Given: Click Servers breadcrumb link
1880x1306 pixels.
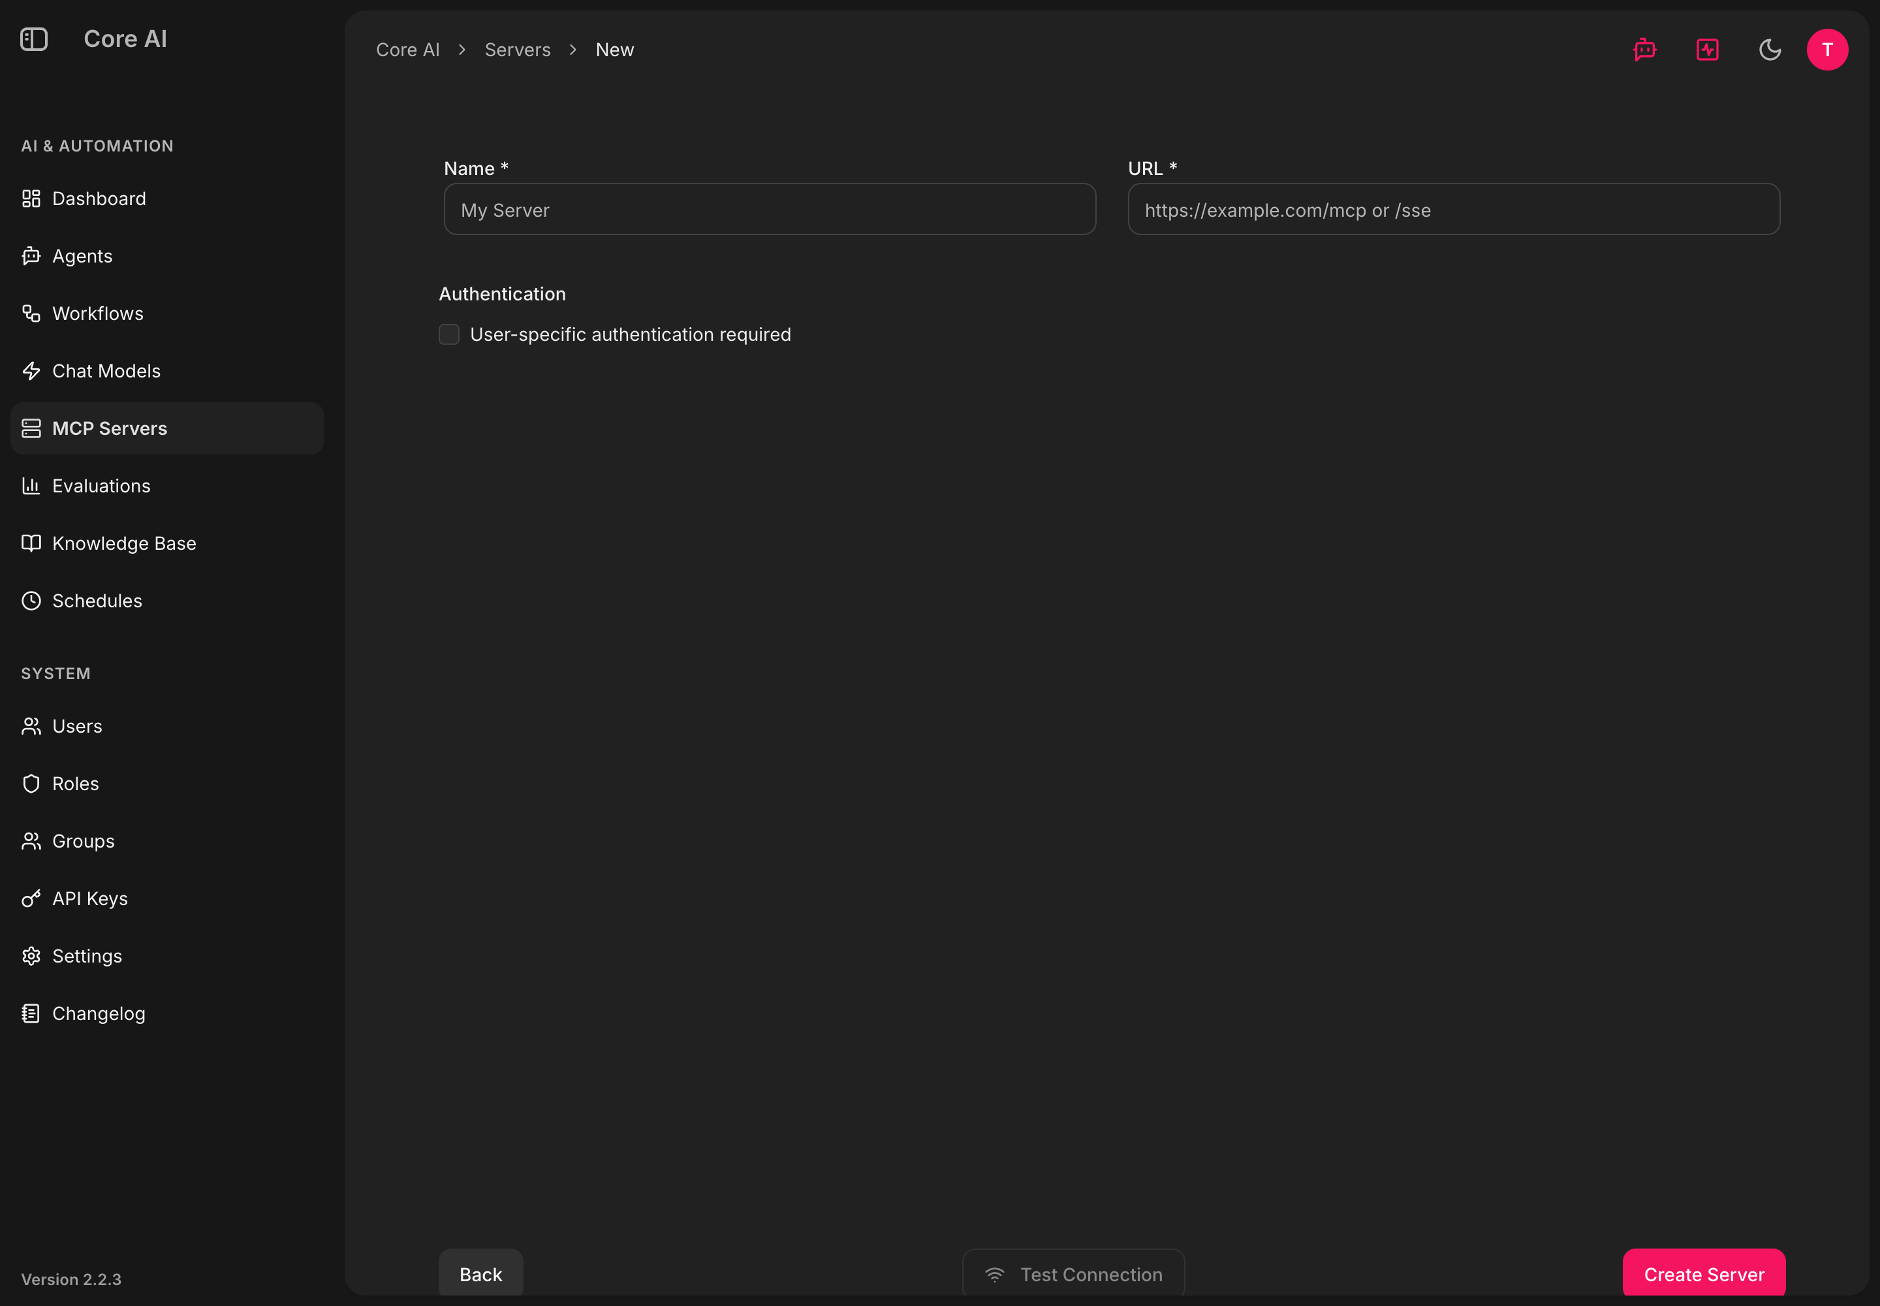Looking at the screenshot, I should pyautogui.click(x=517, y=50).
